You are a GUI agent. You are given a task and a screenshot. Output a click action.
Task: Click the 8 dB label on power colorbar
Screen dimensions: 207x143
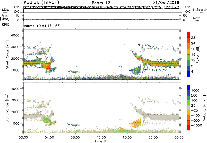192,66
